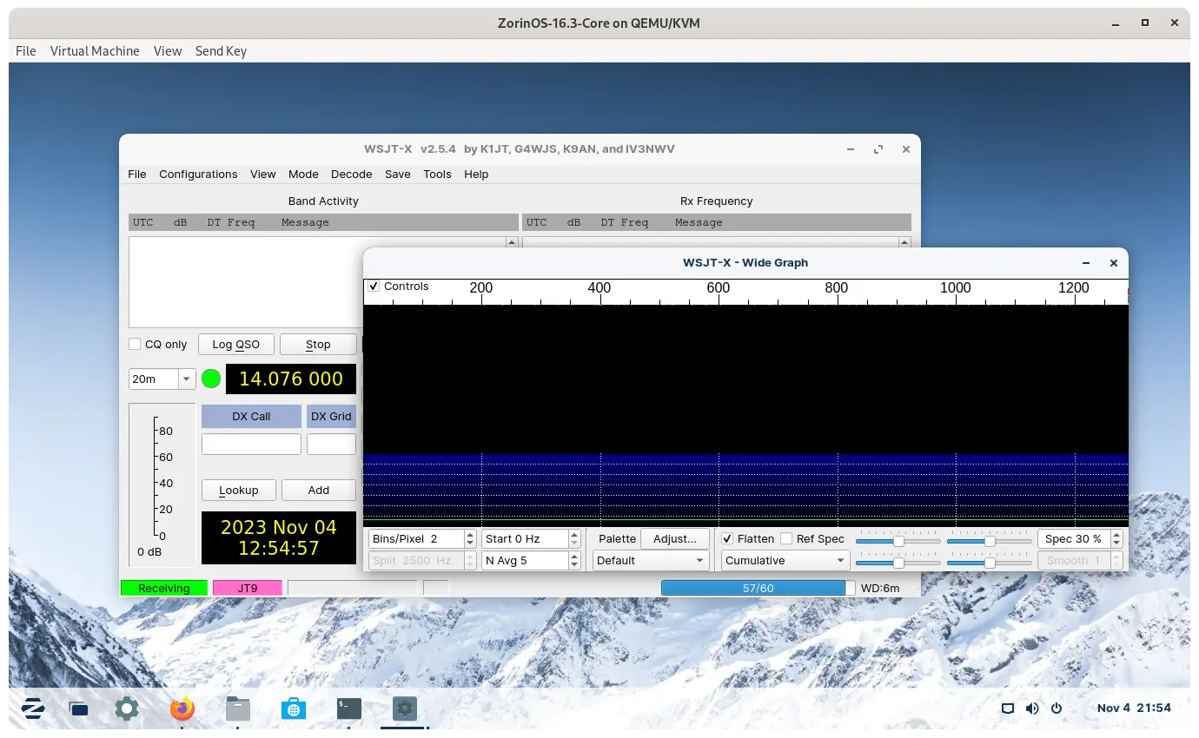Open the 20m band dropdown
The image size is (1199, 738).
[162, 379]
